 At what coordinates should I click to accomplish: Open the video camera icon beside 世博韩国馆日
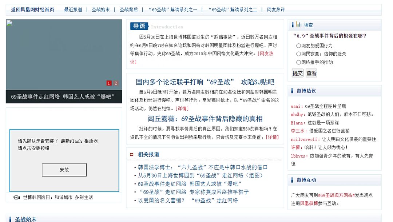17,198
